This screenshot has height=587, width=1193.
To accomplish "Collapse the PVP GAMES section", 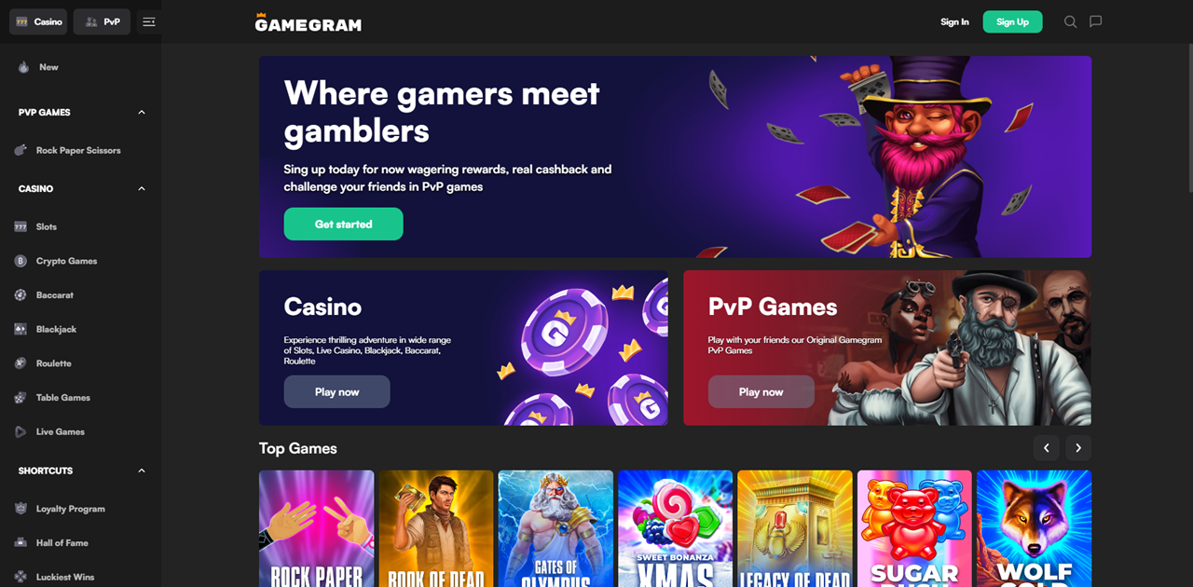I will click(142, 112).
